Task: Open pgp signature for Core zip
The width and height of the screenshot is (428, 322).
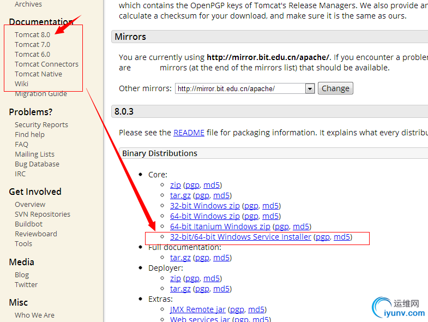Action: [192, 186]
